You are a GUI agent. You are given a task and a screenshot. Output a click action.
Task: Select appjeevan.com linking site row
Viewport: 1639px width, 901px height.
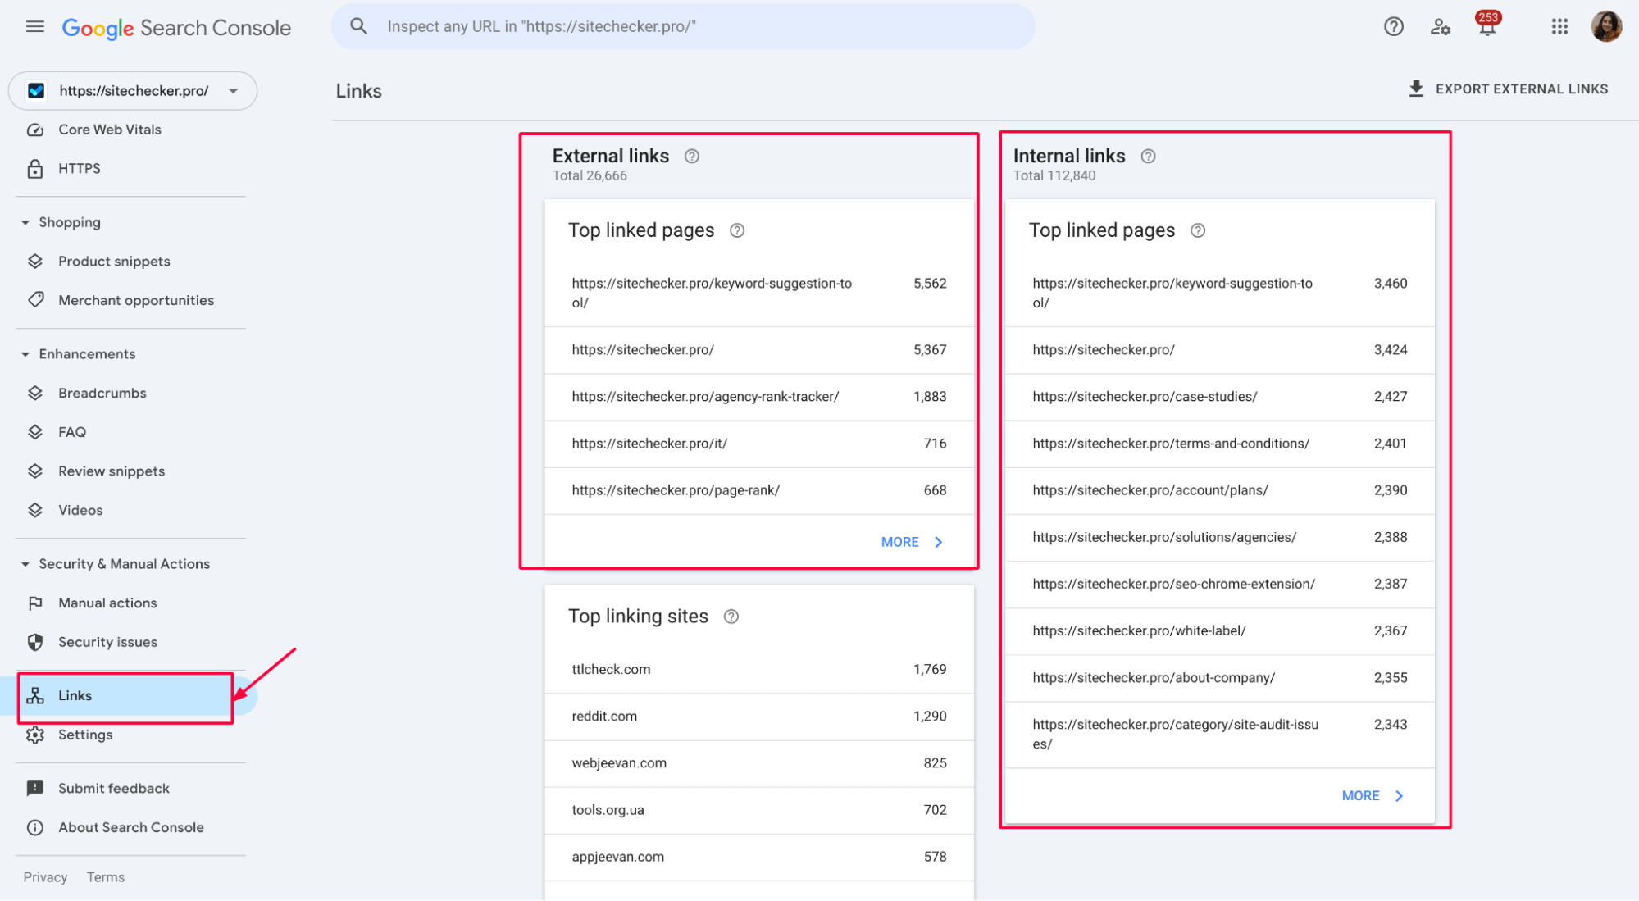pyautogui.click(x=759, y=857)
